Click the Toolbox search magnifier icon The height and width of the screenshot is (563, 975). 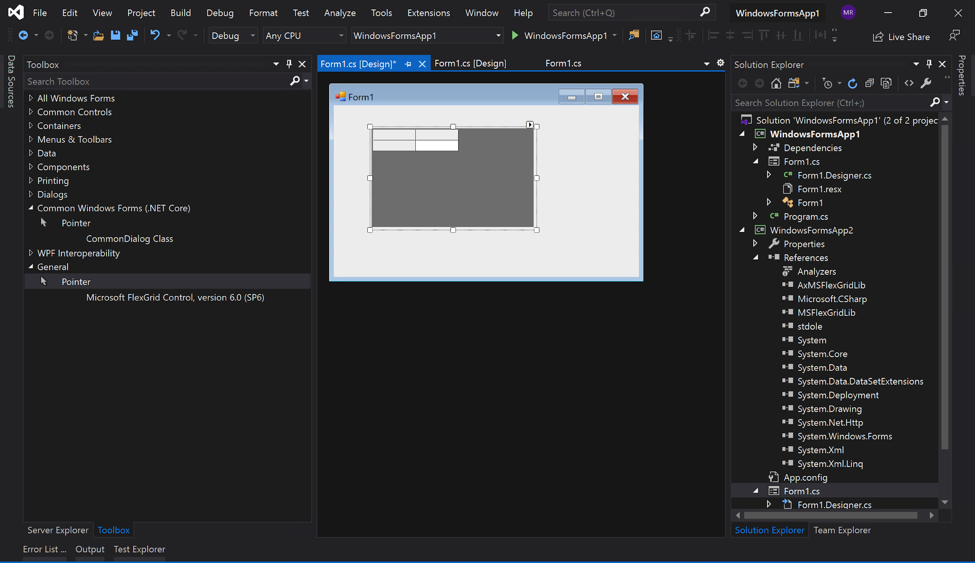point(295,81)
